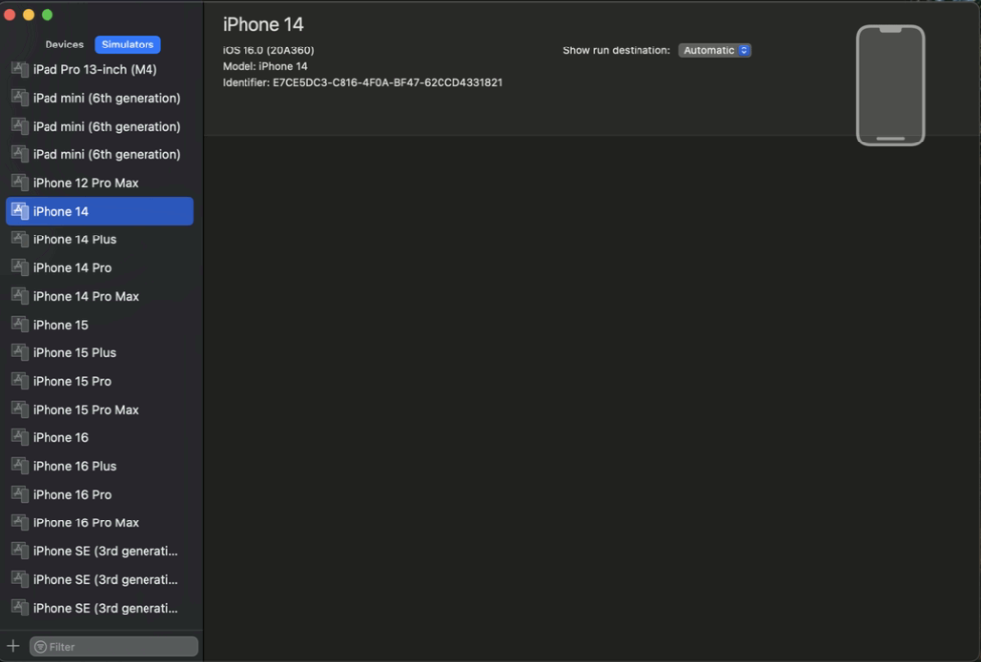Focus the Filter search field
The image size is (981, 662).
click(114, 647)
